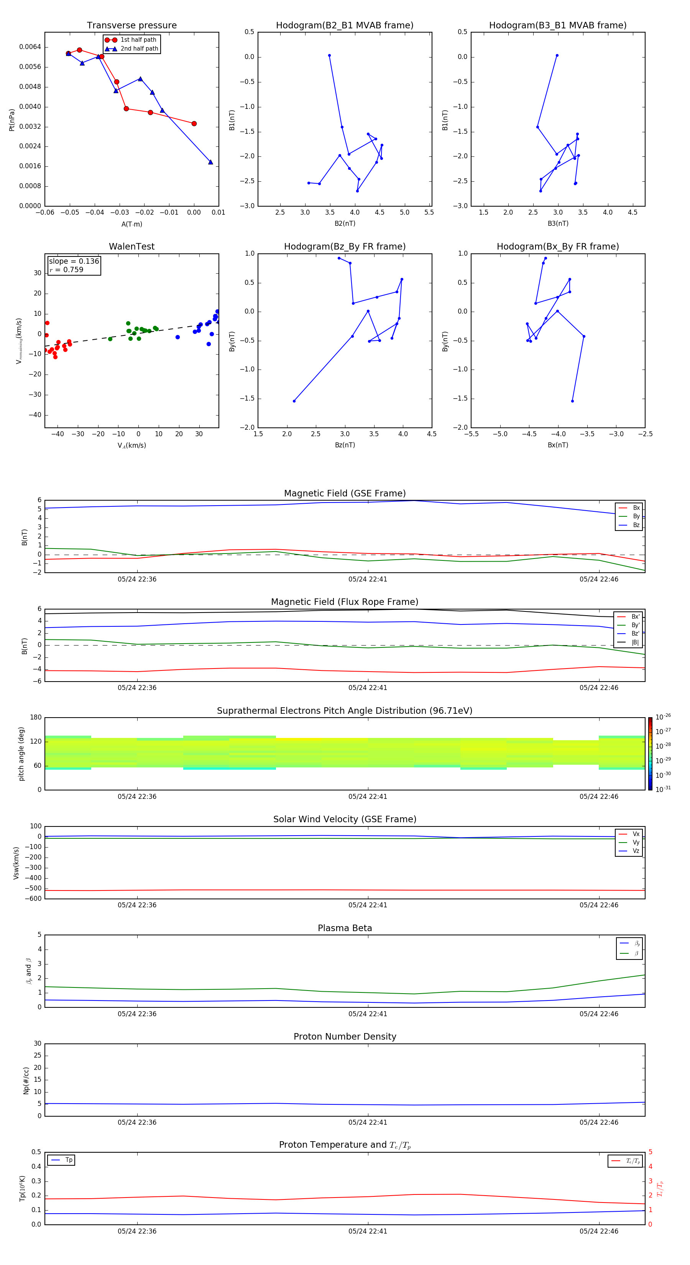Click the 'Hodogram(Bx_By FR frame)' title
Image resolution: width=690 pixels, height=1265 pixels.
coord(558,246)
